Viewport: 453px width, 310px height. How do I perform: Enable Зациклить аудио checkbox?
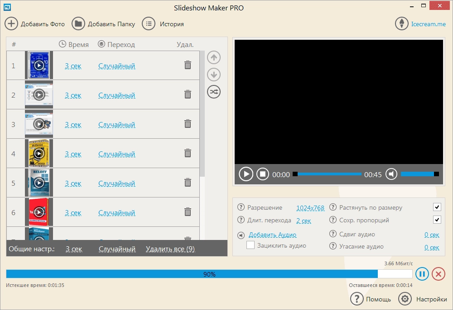coord(251,245)
